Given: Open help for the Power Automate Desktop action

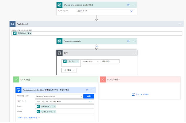Looking at the screenshot, I should pos(87,90).
